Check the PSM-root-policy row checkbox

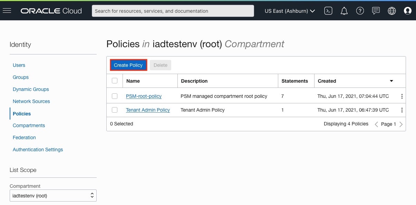point(115,96)
